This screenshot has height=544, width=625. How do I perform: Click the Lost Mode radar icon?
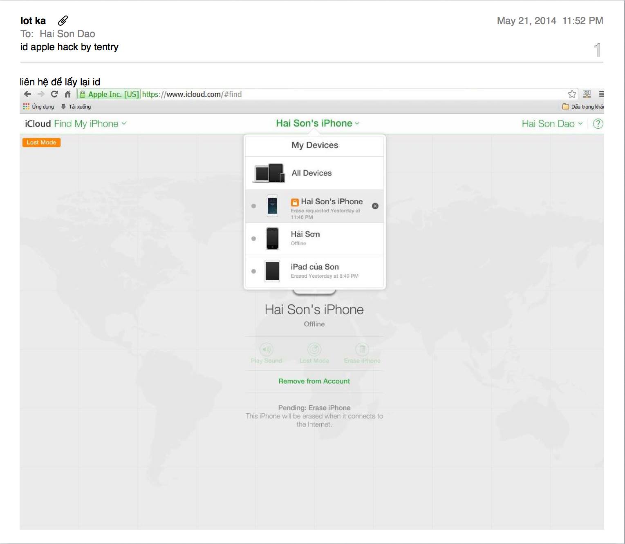point(314,349)
